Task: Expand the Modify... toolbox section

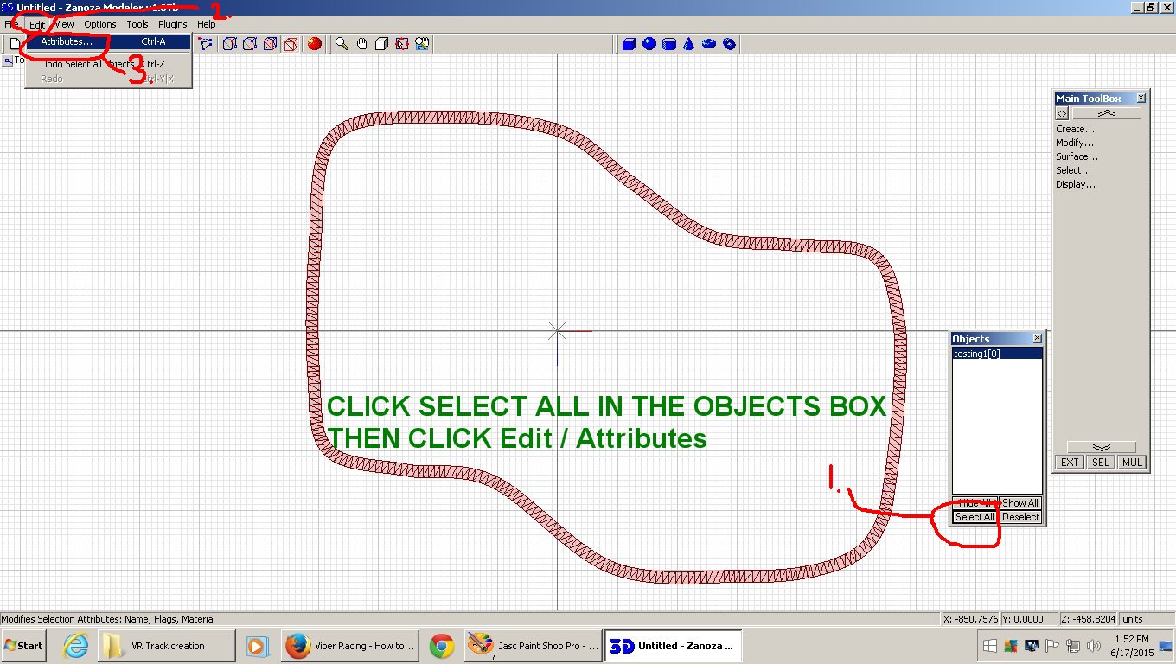Action: (1074, 143)
